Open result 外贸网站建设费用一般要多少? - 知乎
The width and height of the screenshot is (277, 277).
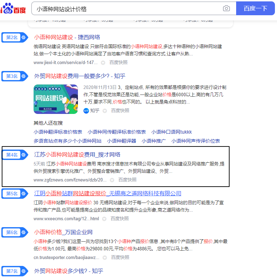[x=80, y=76]
